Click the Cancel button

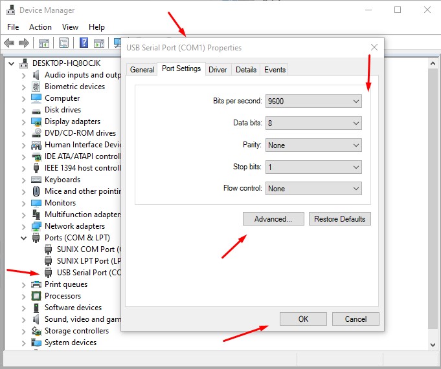click(356, 319)
